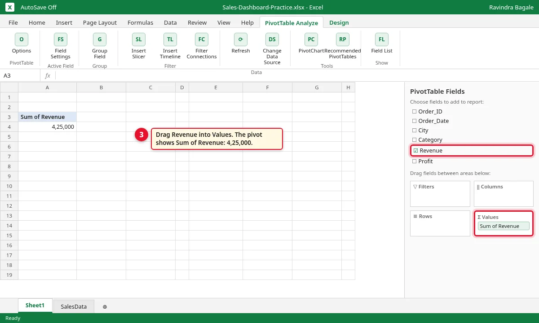This screenshot has height=323, width=539.
Task: Click Change Data Source
Action: tap(272, 49)
